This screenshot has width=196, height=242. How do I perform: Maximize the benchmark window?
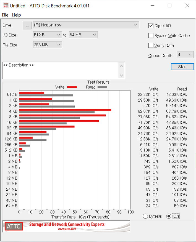click(x=169, y=6)
